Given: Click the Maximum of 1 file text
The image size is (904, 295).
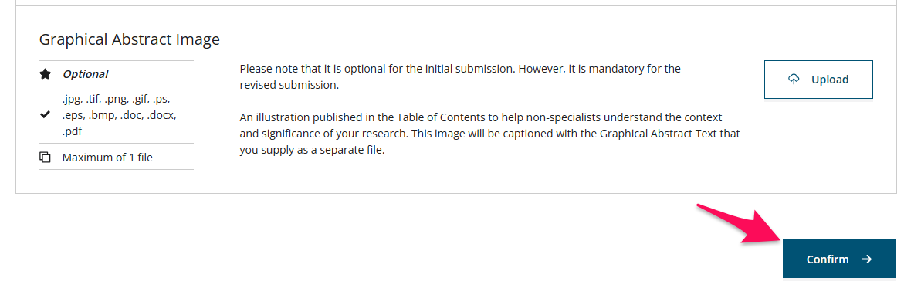Looking at the screenshot, I should [107, 158].
